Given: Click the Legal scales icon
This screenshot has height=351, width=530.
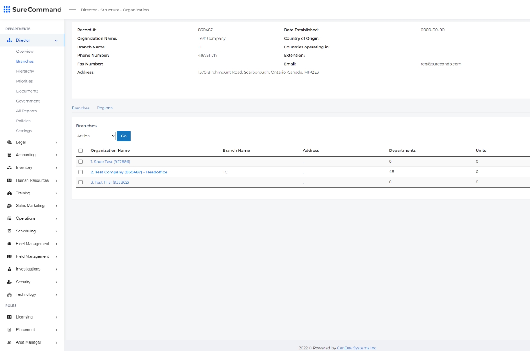Looking at the screenshot, I should 10,142.
